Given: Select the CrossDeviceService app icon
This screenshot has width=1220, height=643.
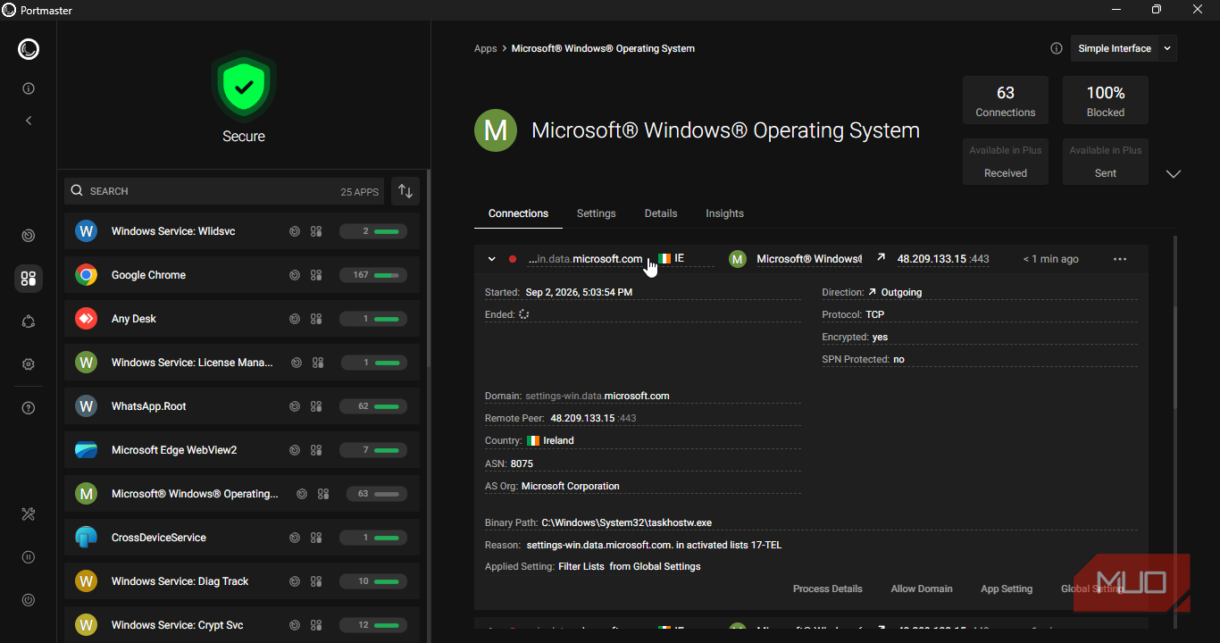Looking at the screenshot, I should pyautogui.click(x=86, y=538).
